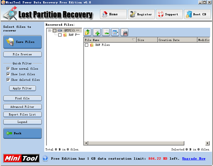Screen dimensions: 213x166
Task: Open the Advanced Filter
Action: [x=22, y=107]
